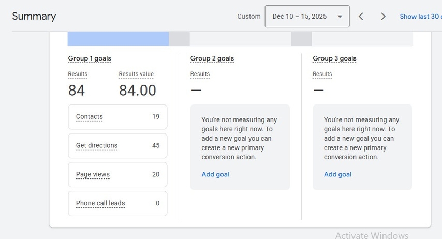Click the Group 2 goals heading

point(212,59)
